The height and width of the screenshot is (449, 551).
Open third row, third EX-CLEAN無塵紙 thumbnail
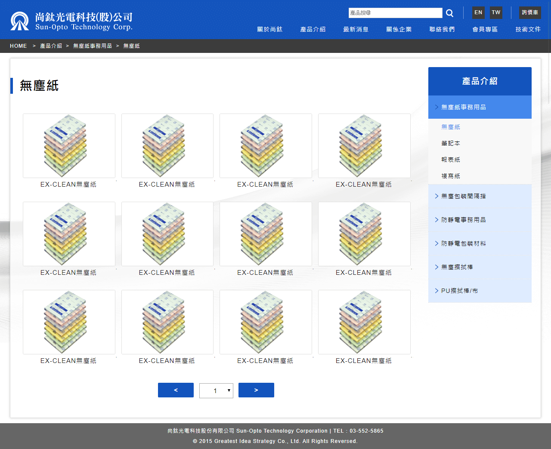pos(266,322)
